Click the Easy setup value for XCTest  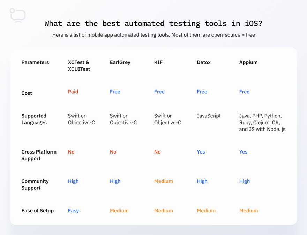[x=73, y=211]
